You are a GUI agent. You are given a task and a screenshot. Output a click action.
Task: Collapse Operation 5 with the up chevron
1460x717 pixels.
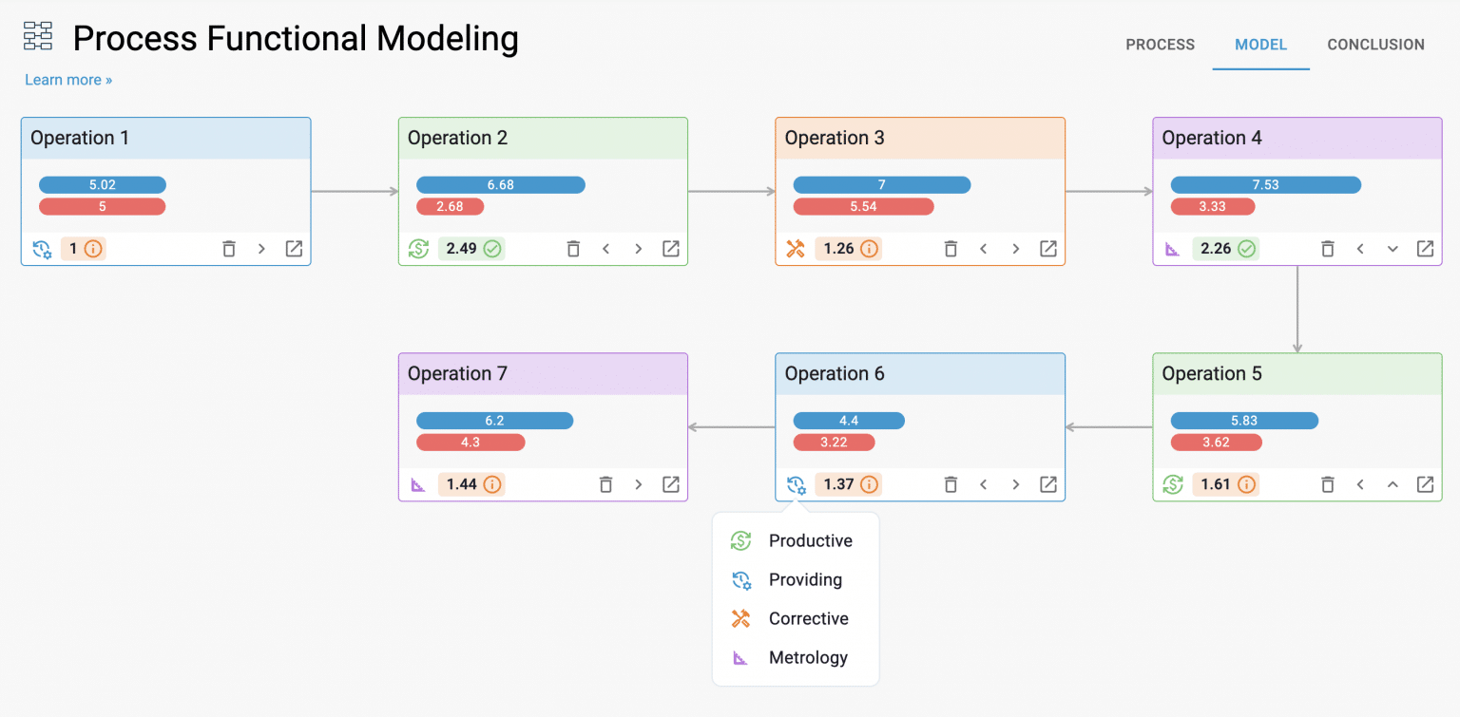coord(1393,483)
